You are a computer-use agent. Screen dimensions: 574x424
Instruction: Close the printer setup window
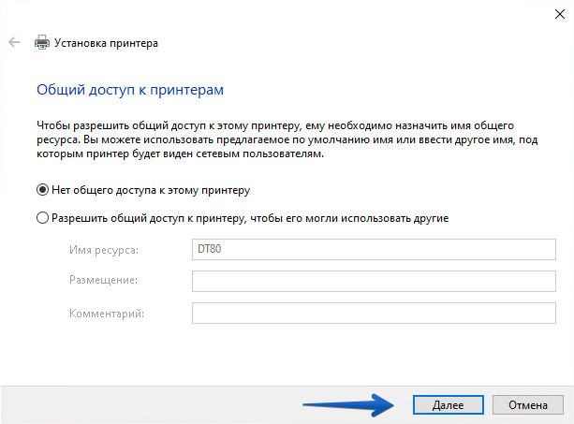[553, 10]
